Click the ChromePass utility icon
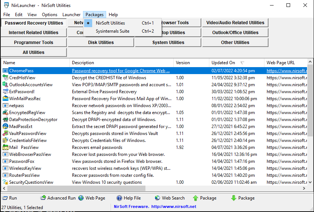314x212 pixels. pos(6,71)
